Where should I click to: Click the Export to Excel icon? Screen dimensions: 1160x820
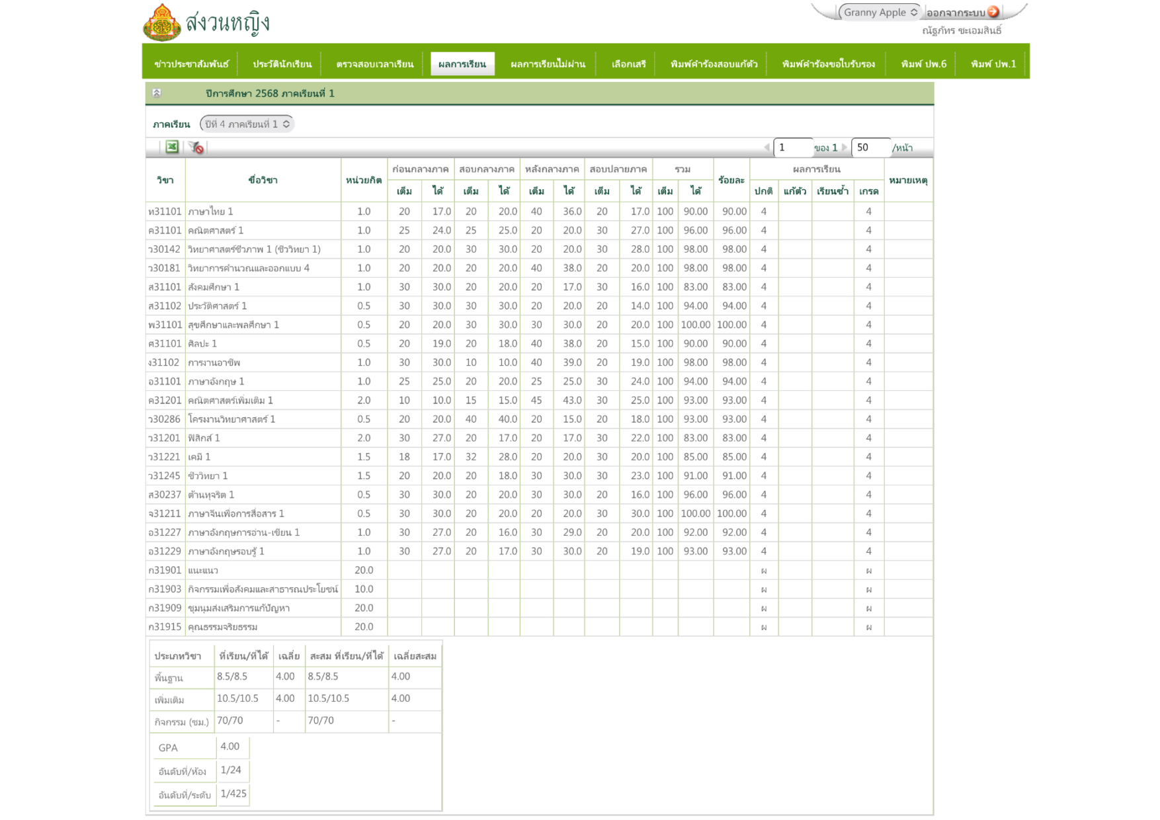(172, 147)
